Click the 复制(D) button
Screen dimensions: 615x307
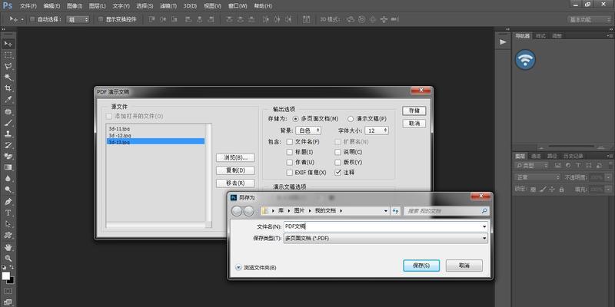coord(235,170)
